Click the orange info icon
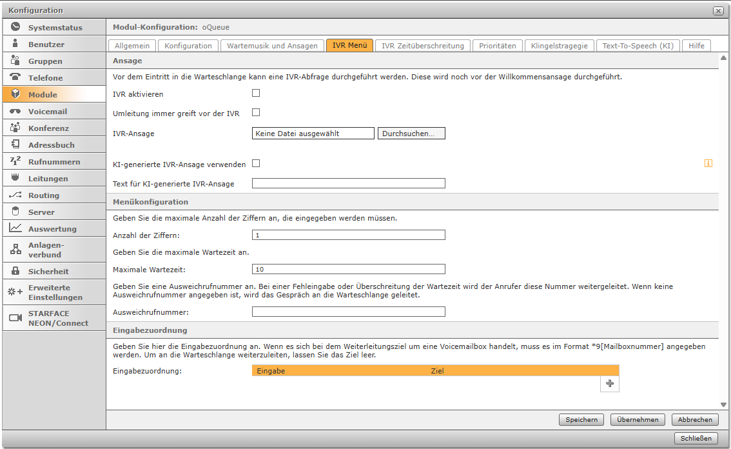Screen dimensions: 731x449 (x=708, y=164)
